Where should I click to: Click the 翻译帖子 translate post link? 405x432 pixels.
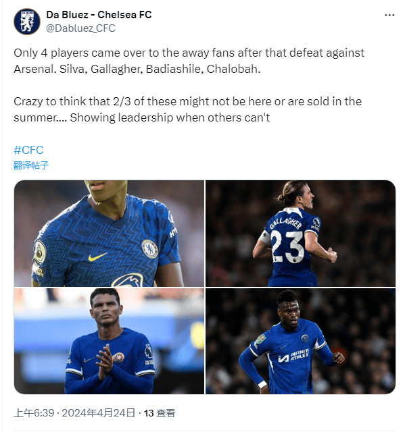31,165
